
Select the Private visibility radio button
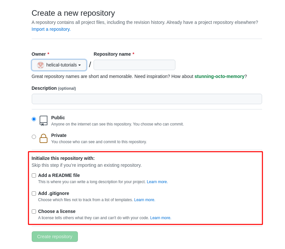pyautogui.click(x=34, y=137)
